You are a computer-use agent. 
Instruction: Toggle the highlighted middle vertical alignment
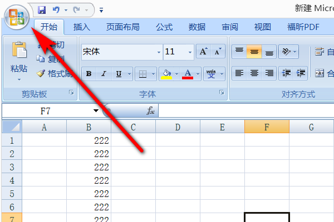(x=254, y=52)
